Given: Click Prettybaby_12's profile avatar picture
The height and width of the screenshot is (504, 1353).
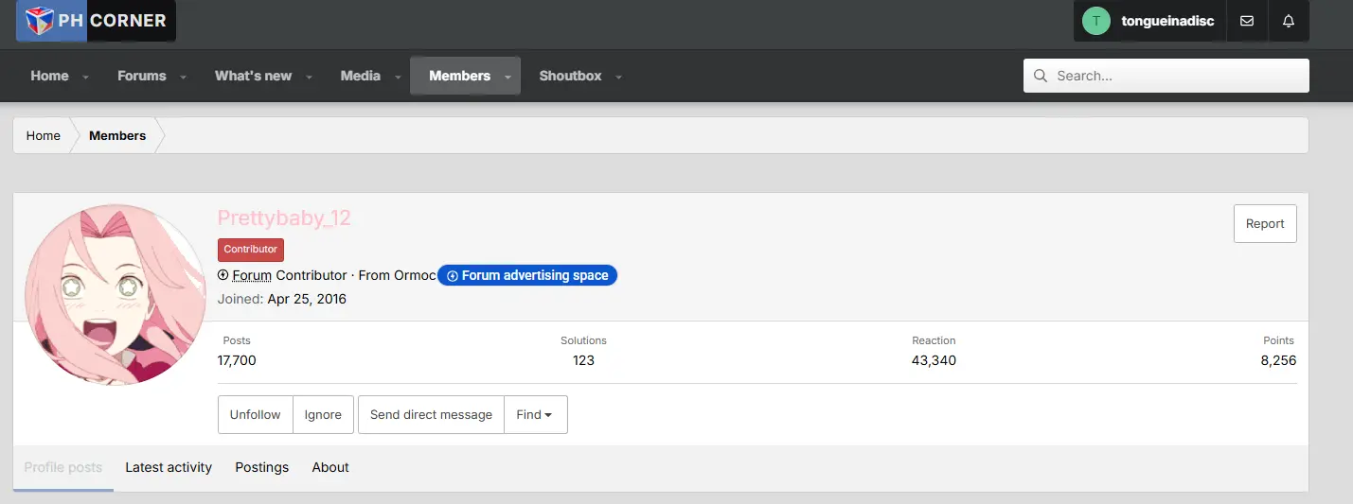Looking at the screenshot, I should 116,294.
